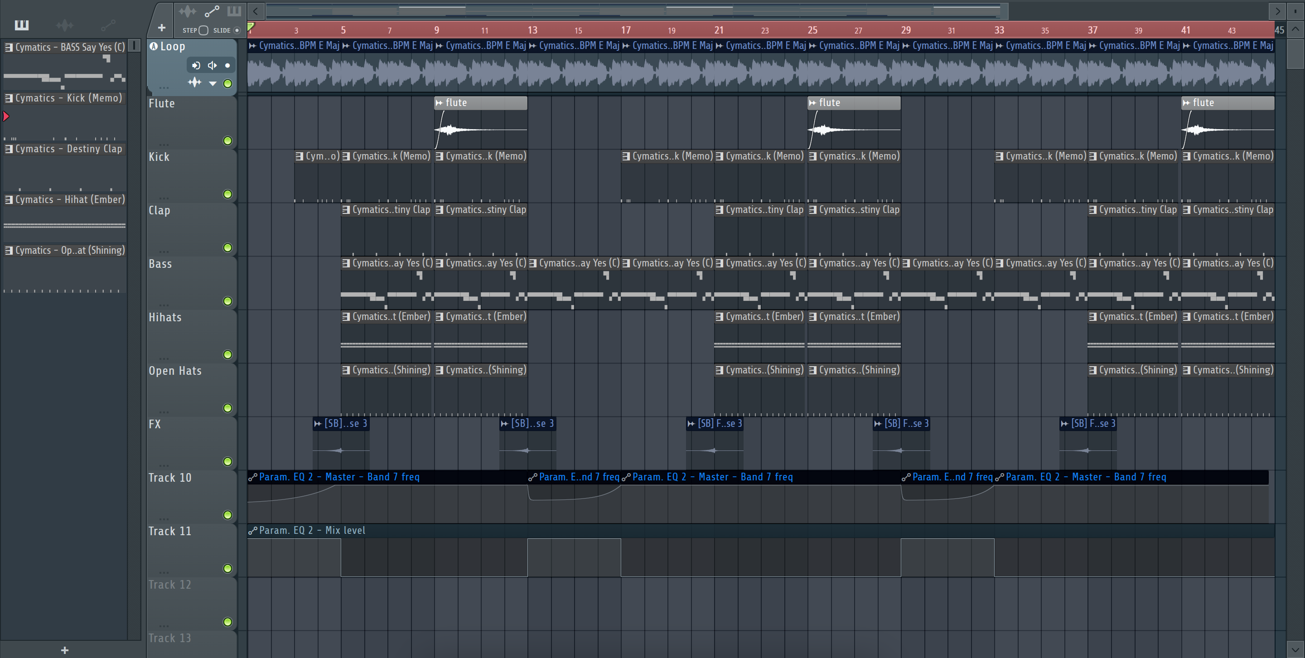Click the horizontal overview scrollbar
1305x658 pixels.
point(637,10)
